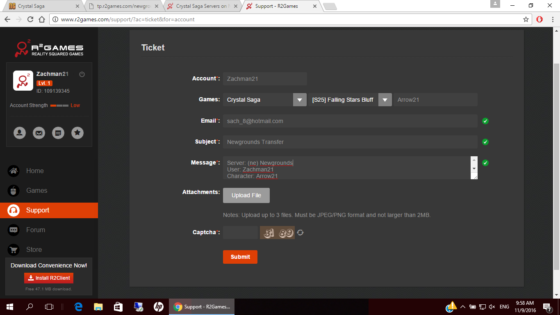Click the Install R2Client button
The width and height of the screenshot is (560, 315).
(49, 278)
